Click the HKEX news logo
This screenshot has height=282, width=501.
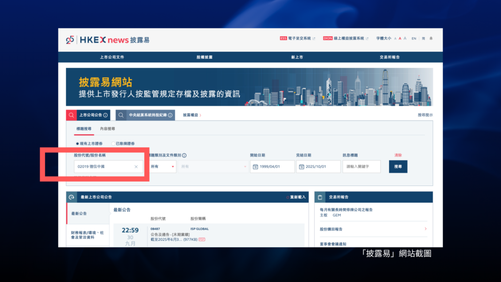(97, 40)
